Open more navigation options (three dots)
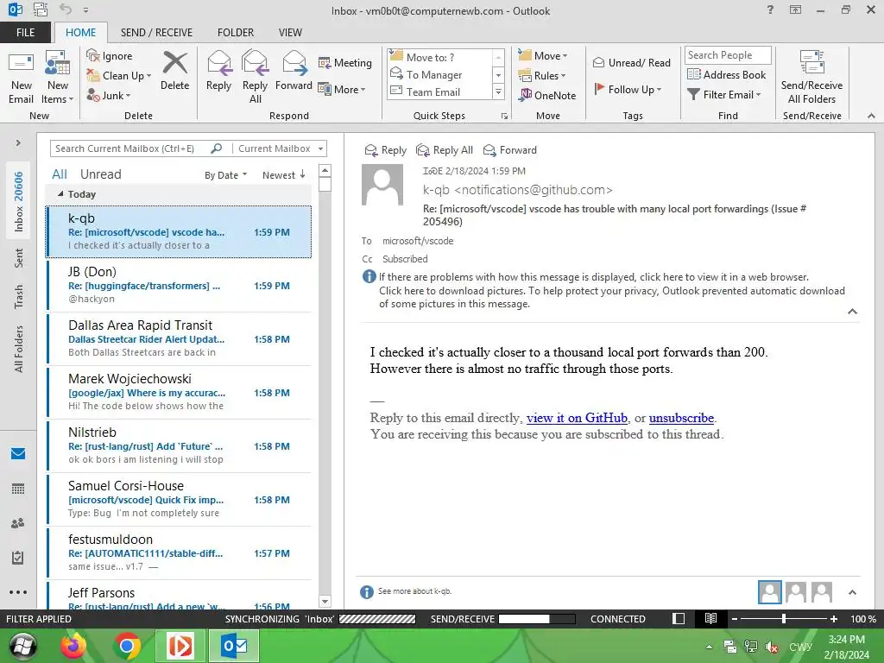 pos(18,592)
